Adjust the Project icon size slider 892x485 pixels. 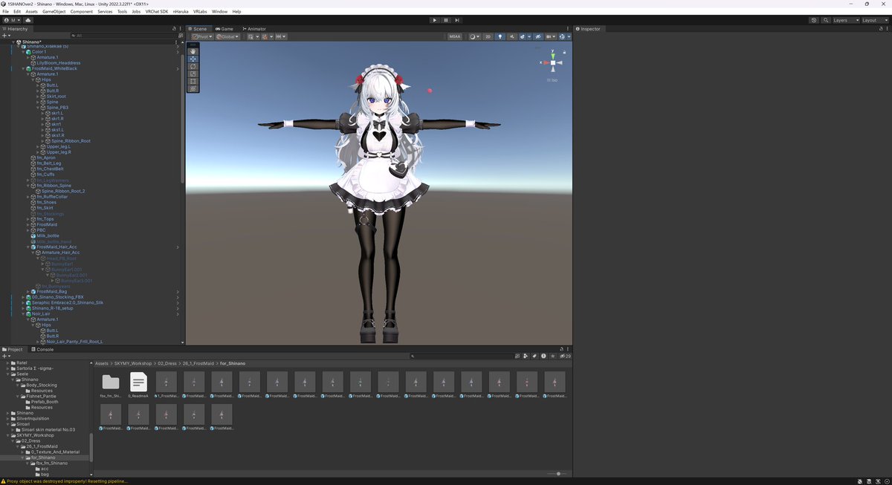tap(558, 473)
